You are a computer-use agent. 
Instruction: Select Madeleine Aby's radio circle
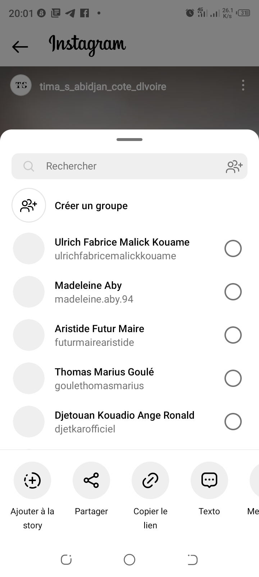(x=233, y=292)
